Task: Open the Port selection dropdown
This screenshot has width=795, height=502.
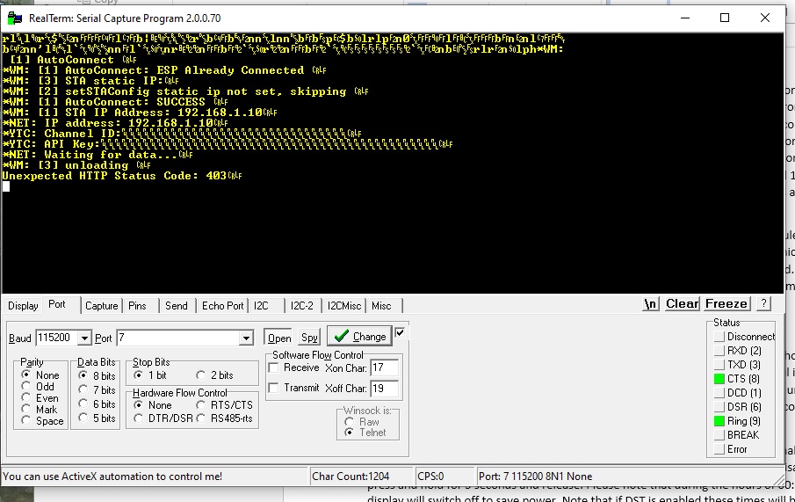Action: (246, 338)
